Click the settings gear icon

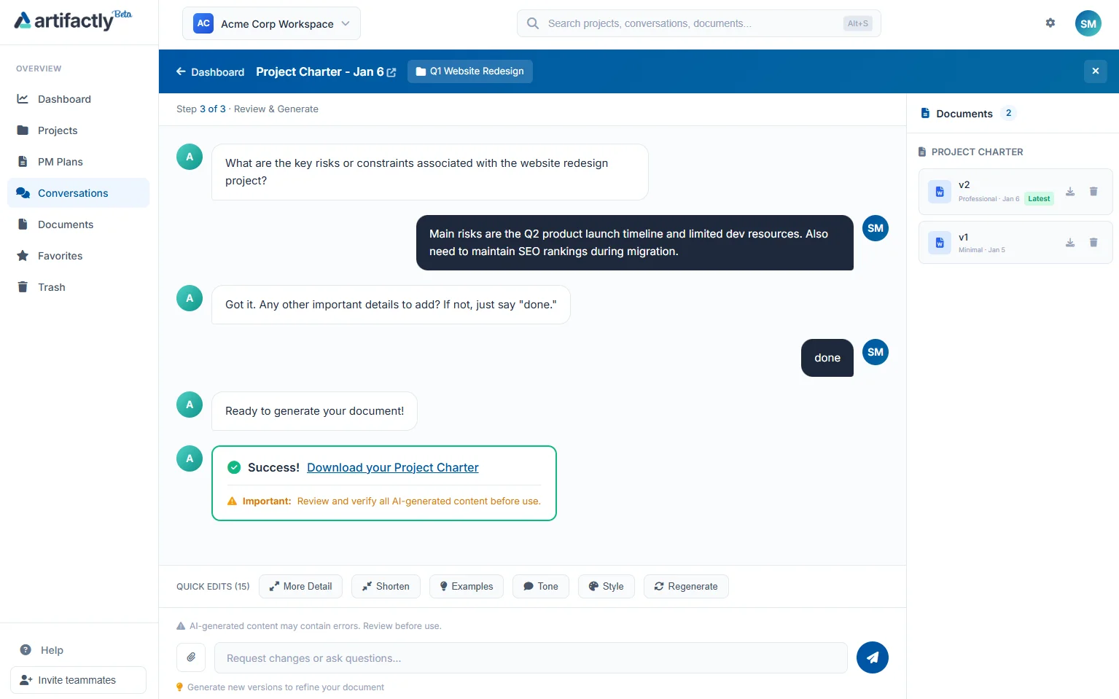point(1050,23)
